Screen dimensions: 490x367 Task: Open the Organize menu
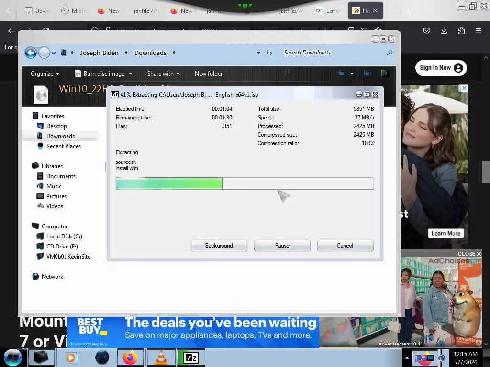pos(45,74)
